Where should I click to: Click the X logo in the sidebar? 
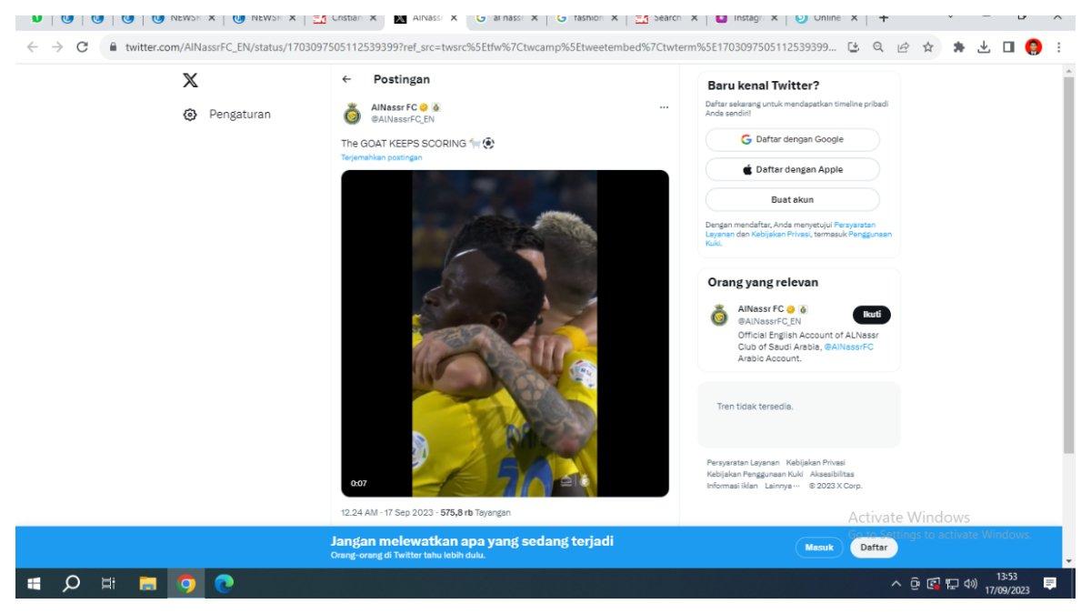pyautogui.click(x=190, y=81)
